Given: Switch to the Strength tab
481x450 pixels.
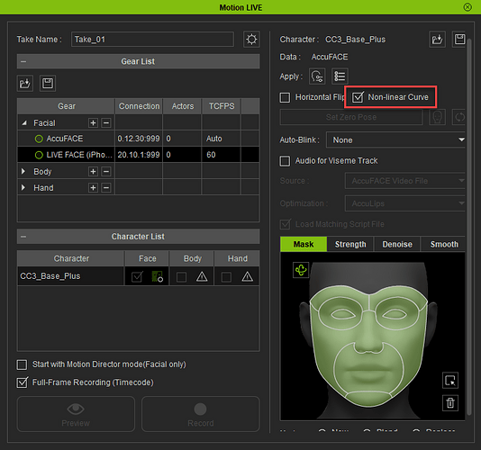Looking at the screenshot, I should click(350, 244).
